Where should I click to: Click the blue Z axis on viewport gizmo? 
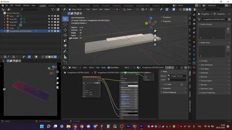151,18
